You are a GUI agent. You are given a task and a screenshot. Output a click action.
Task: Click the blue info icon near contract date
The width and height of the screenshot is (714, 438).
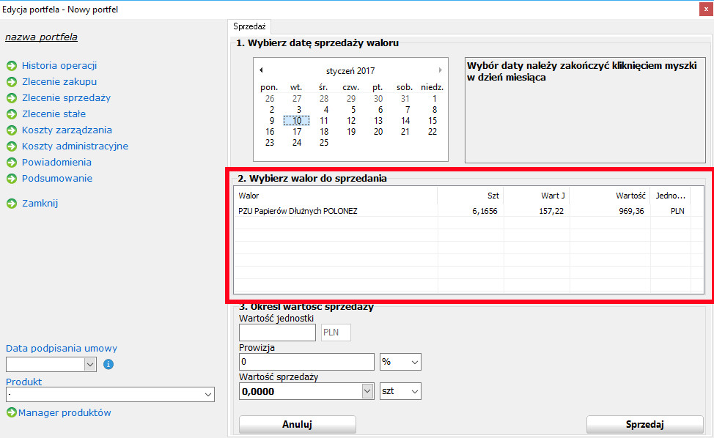108,364
